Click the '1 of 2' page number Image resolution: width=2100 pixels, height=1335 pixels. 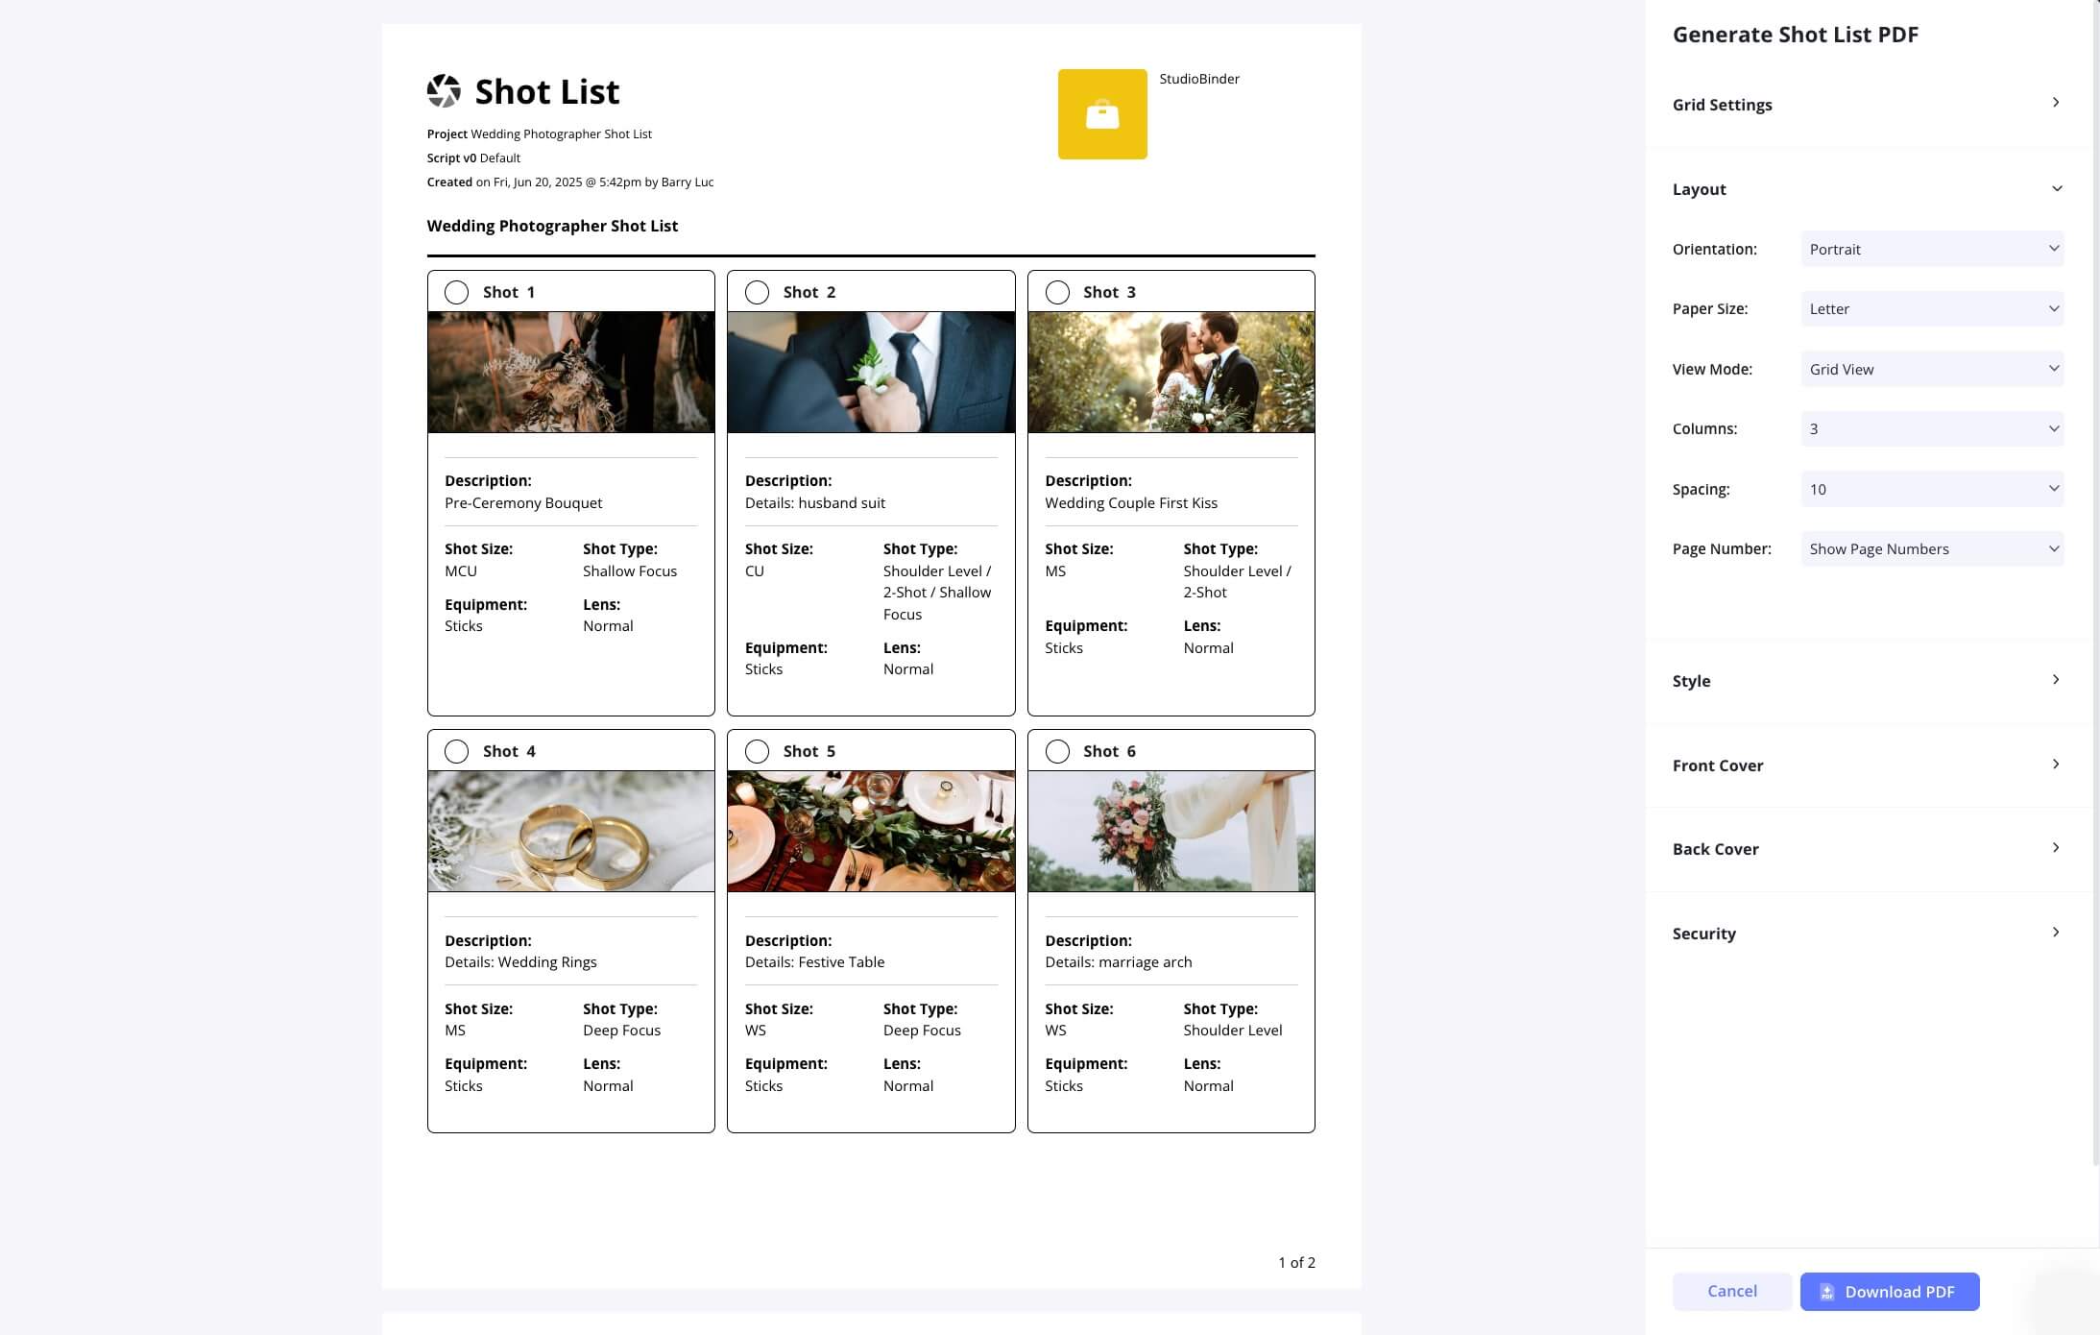coord(1296,1262)
